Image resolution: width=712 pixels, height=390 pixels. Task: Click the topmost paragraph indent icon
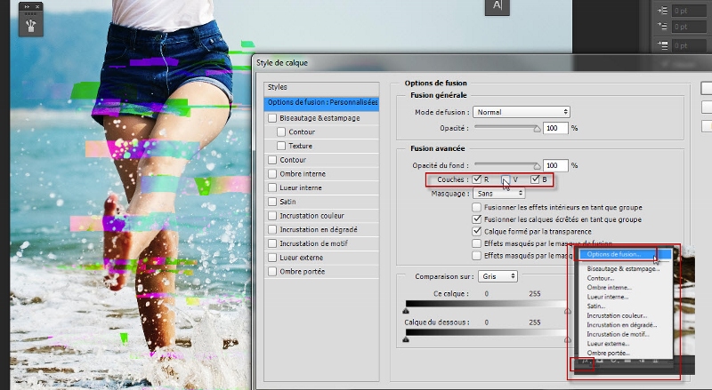pyautogui.click(x=661, y=11)
